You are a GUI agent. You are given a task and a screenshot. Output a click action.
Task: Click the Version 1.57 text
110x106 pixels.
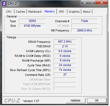point(31,101)
